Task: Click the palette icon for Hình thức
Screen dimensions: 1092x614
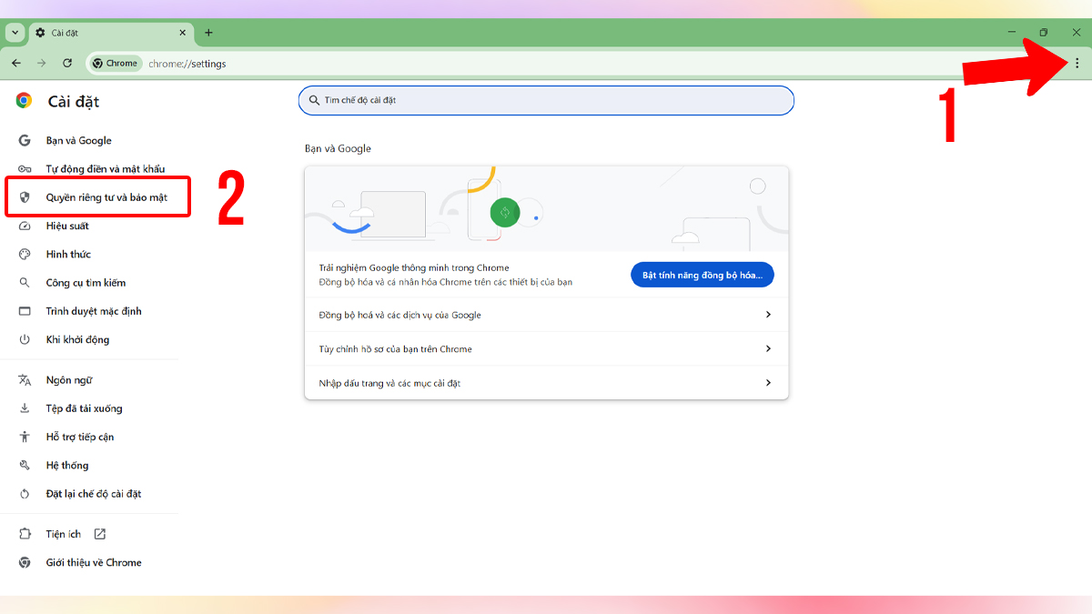Action: click(x=25, y=254)
